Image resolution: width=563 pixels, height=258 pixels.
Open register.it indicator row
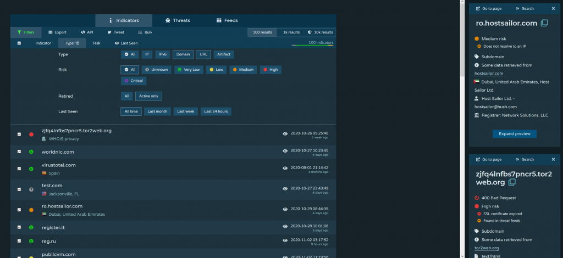click(x=173, y=227)
